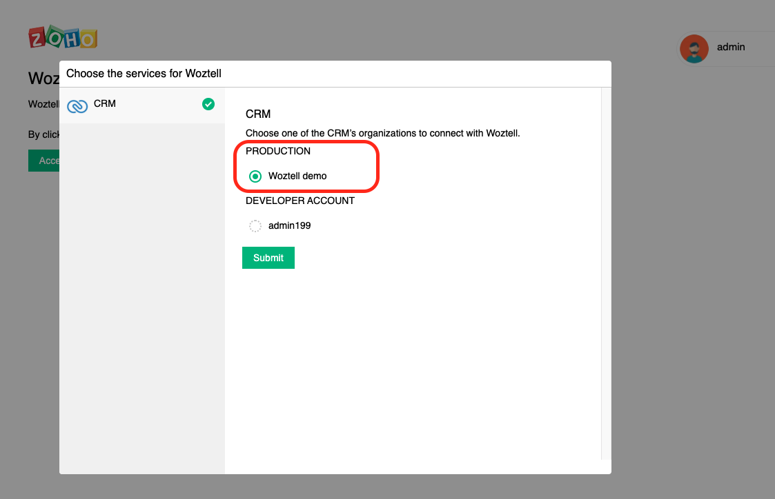Select the Woztell demo production organization
775x499 pixels.
click(x=255, y=176)
